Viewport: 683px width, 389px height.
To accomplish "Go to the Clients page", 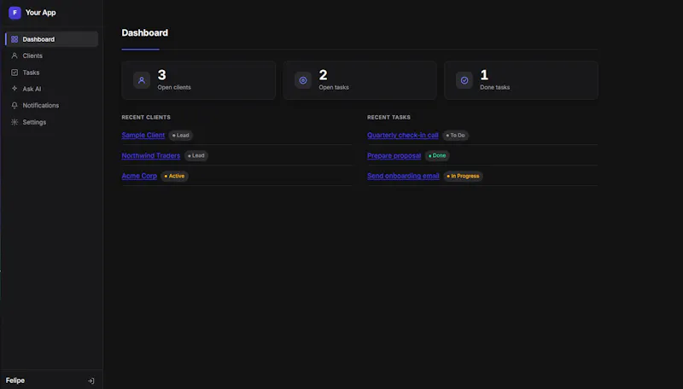I will [x=52, y=55].
